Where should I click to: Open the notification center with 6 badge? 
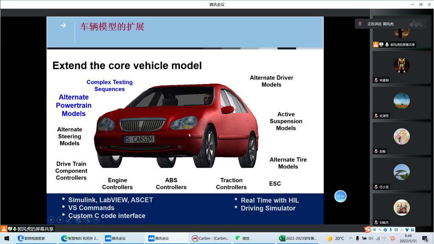click(425, 238)
